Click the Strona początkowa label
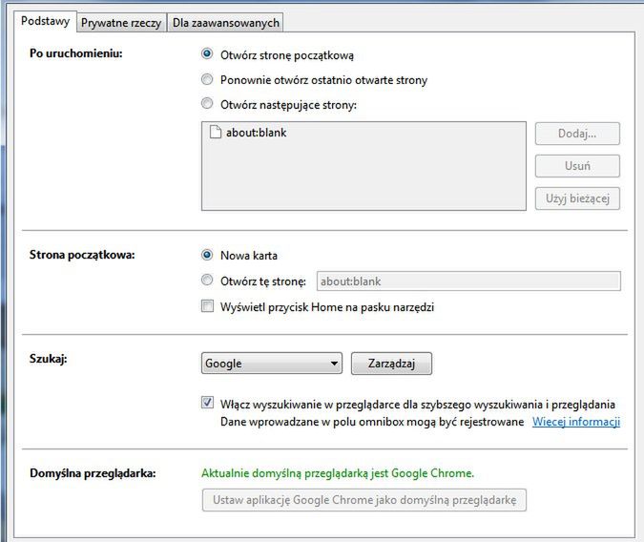Viewport: 644px width, 542px height. pyautogui.click(x=82, y=255)
